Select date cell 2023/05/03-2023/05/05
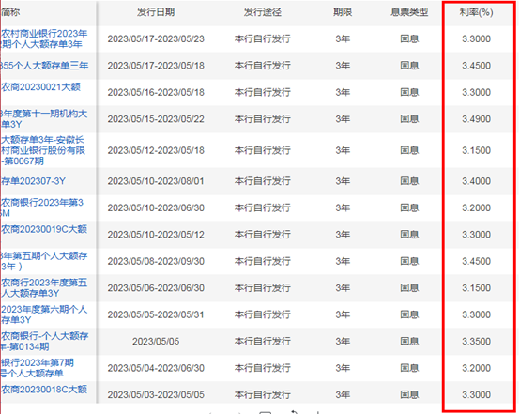This screenshot has height=414, width=520. coord(156,395)
